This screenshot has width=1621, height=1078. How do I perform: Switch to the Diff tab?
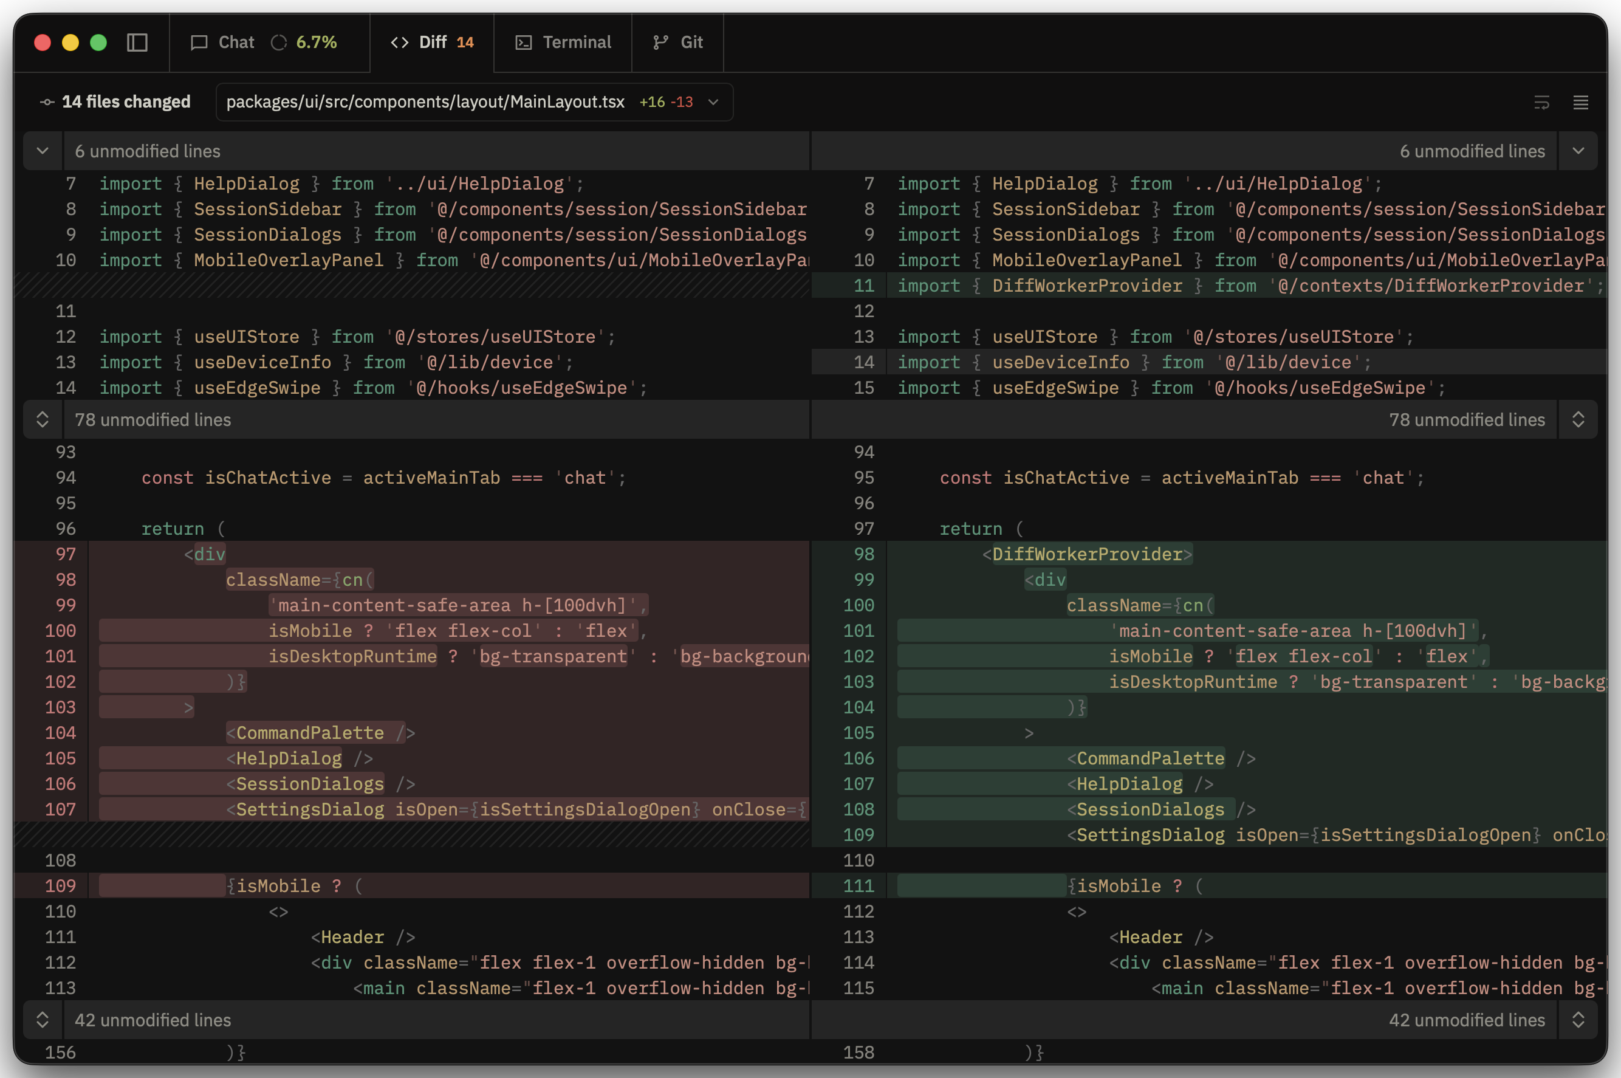coord(432,43)
